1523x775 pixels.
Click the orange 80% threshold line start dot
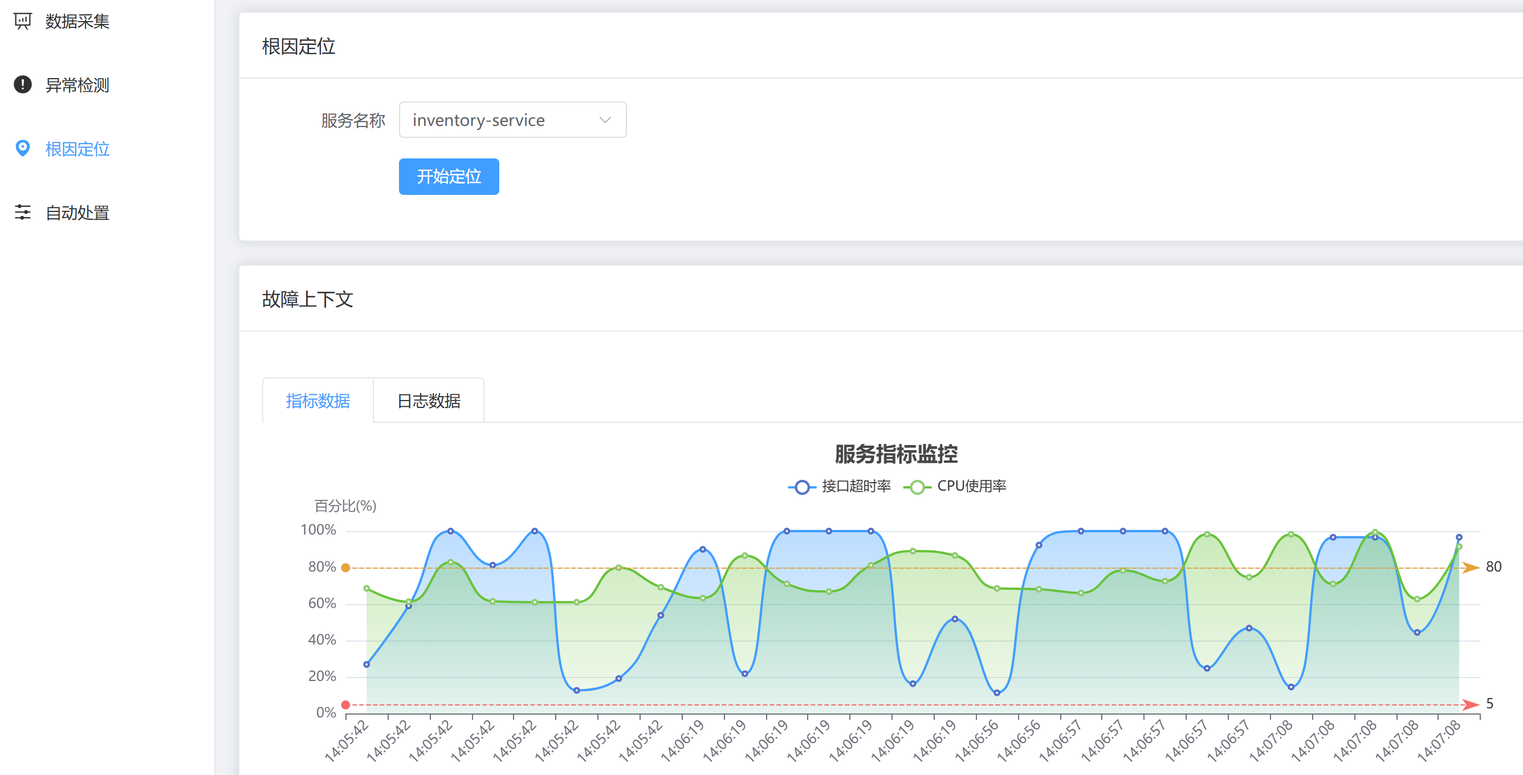(x=346, y=568)
